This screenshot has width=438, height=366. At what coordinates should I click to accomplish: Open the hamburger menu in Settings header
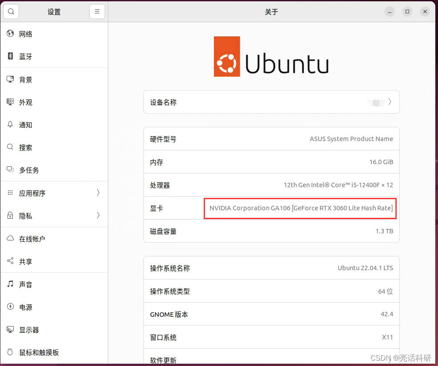point(97,12)
